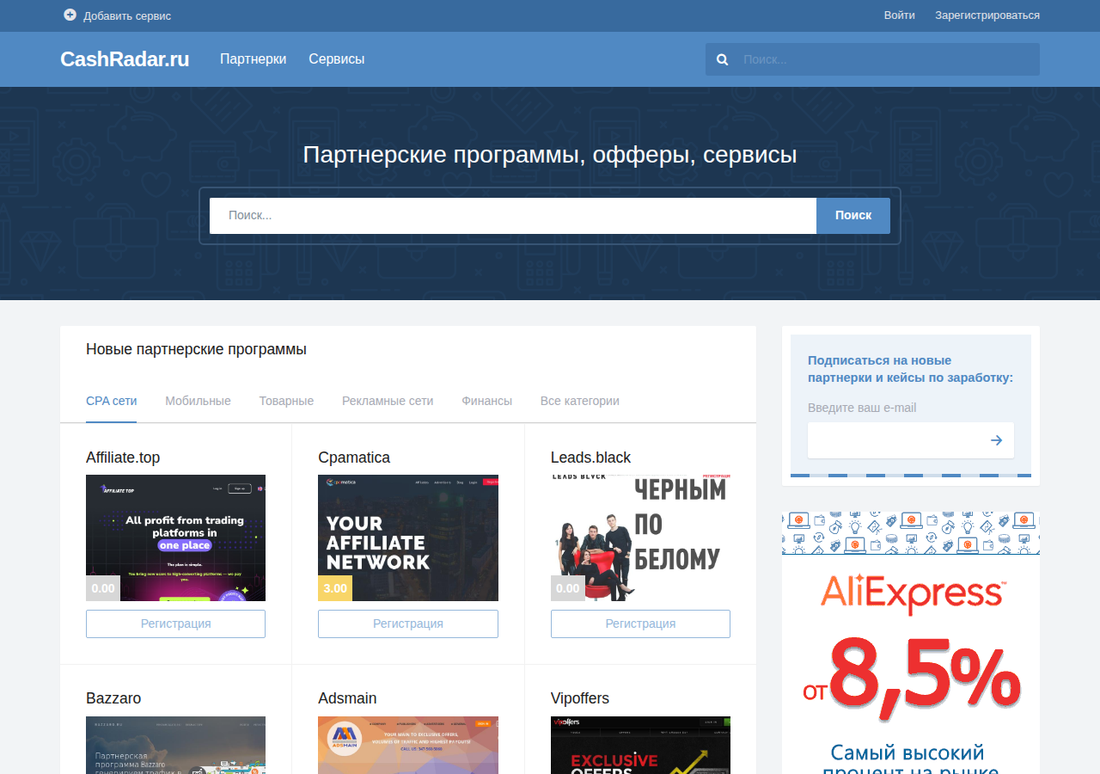Image resolution: width=1100 pixels, height=774 pixels.
Task: Switch to the Мобильные tab
Action: [x=198, y=401]
